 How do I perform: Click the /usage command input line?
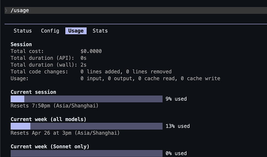[136, 10]
